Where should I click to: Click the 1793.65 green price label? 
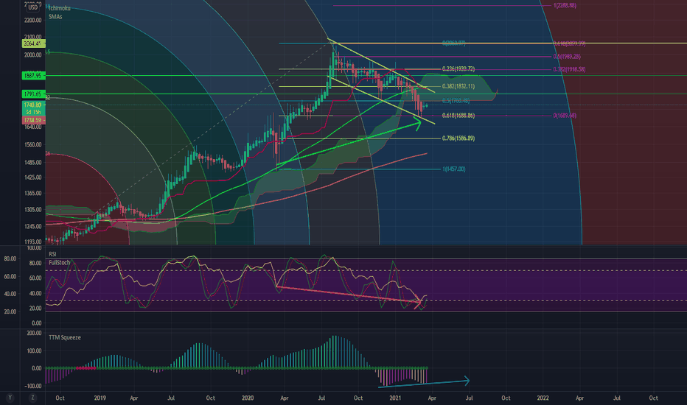pyautogui.click(x=33, y=94)
